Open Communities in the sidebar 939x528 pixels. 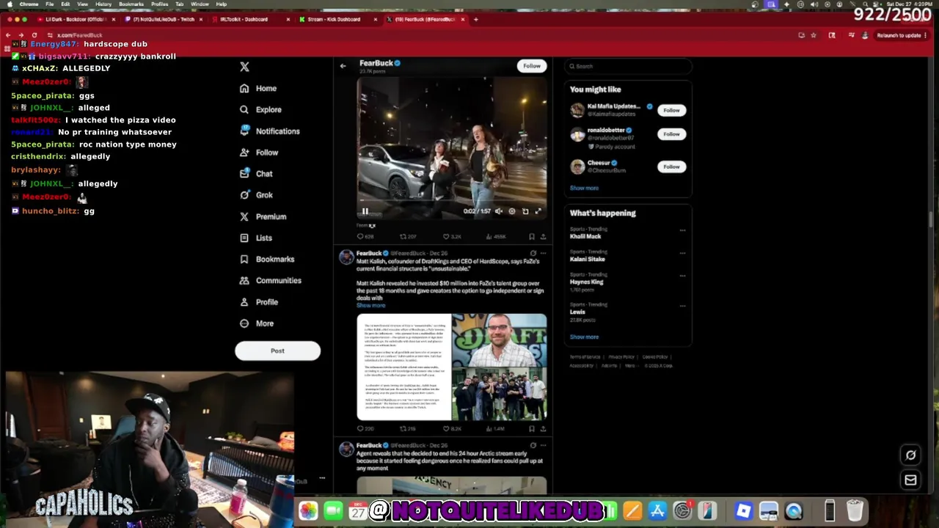point(270,280)
